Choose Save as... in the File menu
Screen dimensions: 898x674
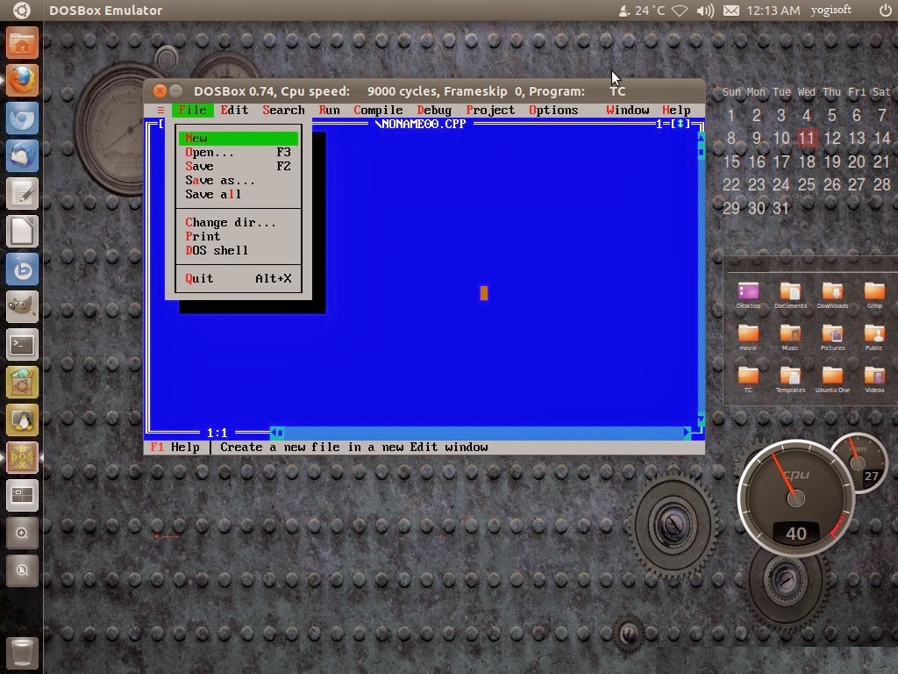(x=220, y=180)
